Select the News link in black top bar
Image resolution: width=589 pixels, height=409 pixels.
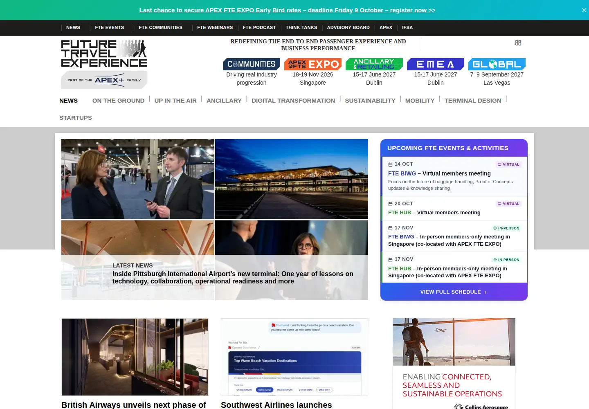(x=73, y=27)
